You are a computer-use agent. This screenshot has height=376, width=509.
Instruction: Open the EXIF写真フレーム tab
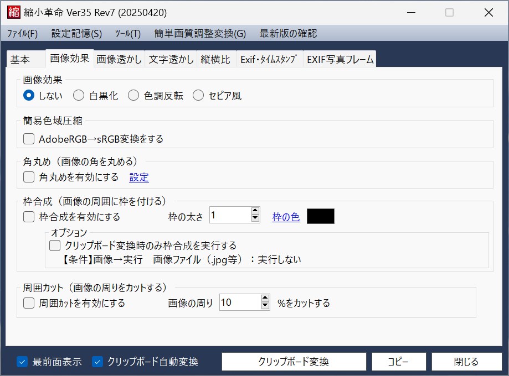(340, 59)
